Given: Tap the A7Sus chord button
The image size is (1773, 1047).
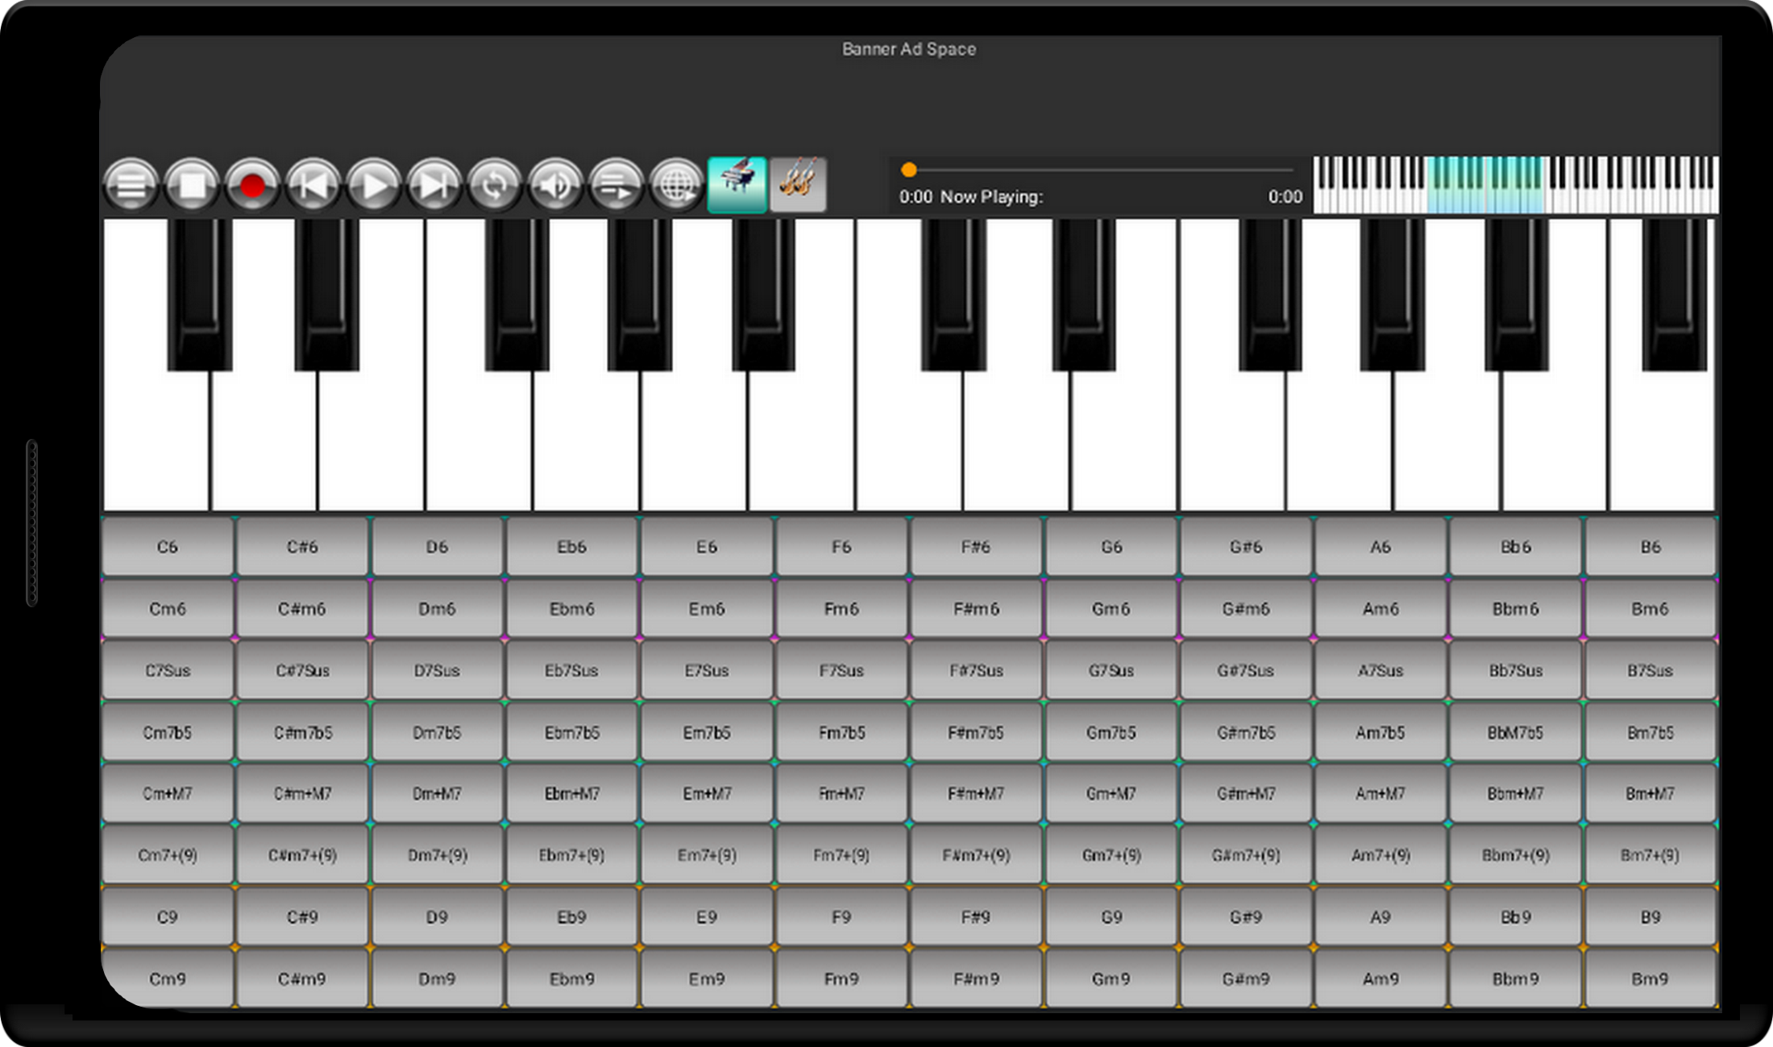Looking at the screenshot, I should pos(1381,670).
